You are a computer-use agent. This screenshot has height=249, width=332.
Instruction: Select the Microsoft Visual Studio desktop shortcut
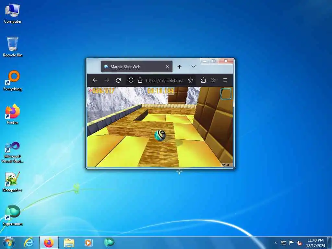pyautogui.click(x=13, y=152)
